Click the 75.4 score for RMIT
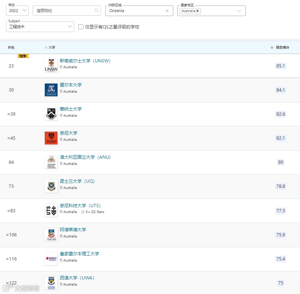 click(x=280, y=259)
